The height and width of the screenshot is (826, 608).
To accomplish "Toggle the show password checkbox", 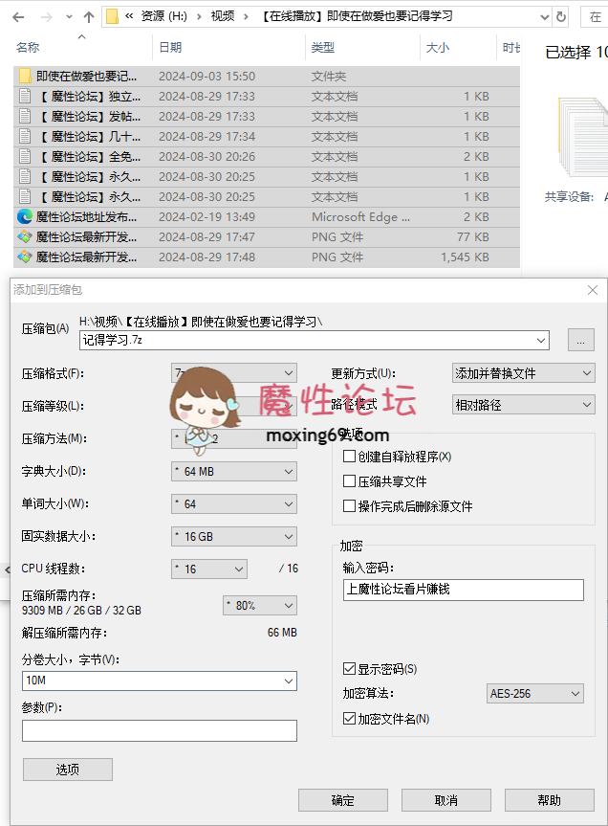I will click(350, 669).
